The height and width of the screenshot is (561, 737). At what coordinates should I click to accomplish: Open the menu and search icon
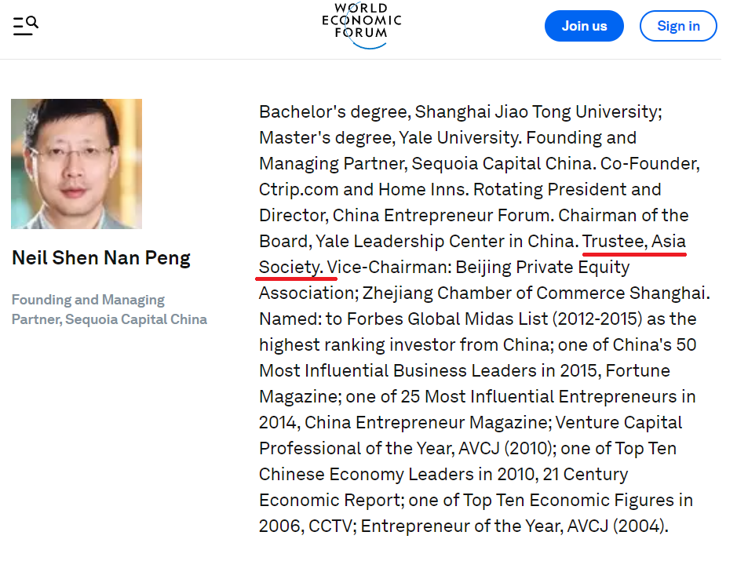pyautogui.click(x=25, y=26)
